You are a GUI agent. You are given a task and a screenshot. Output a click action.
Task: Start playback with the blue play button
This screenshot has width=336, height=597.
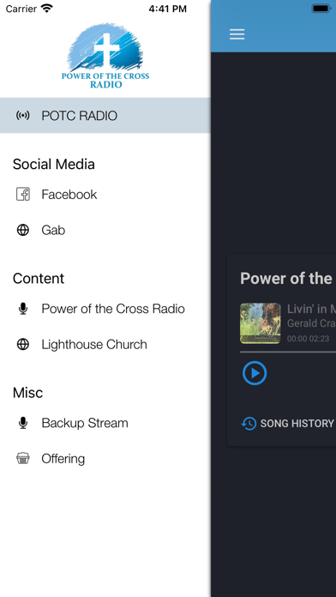pos(255,373)
